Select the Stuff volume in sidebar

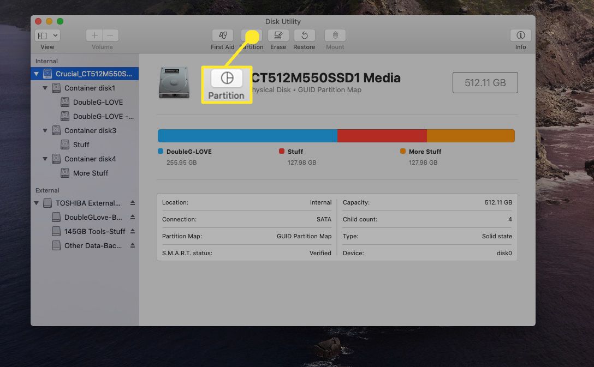click(81, 145)
